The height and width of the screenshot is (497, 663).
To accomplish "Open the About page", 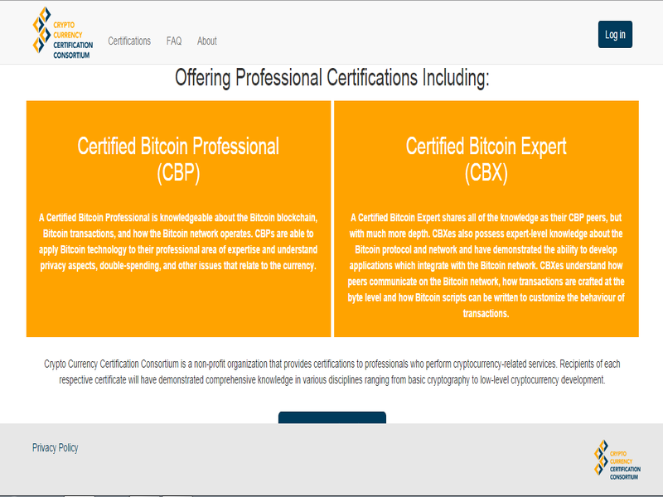I will (x=206, y=41).
